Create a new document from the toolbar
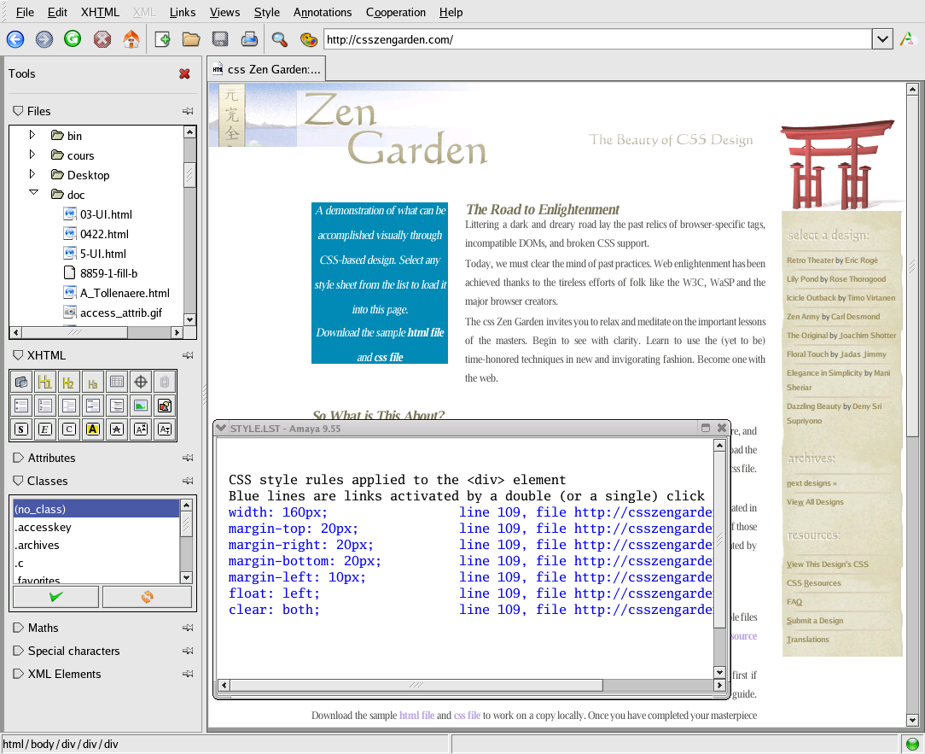Screen dimensions: 925x754 (x=162, y=39)
